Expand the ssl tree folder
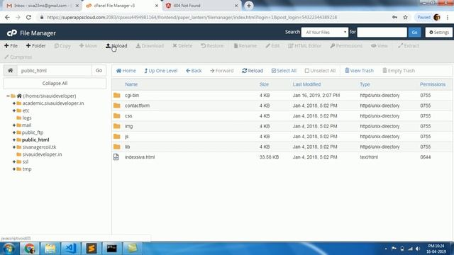The height and width of the screenshot is (255, 454). (14, 161)
